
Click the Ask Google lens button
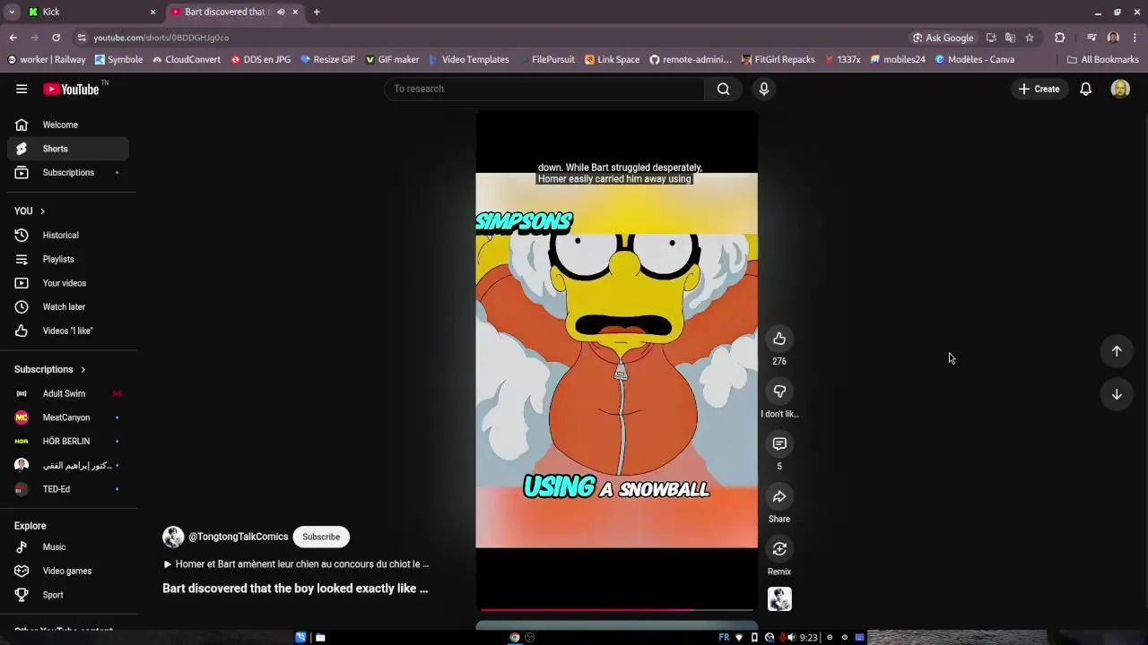(944, 38)
